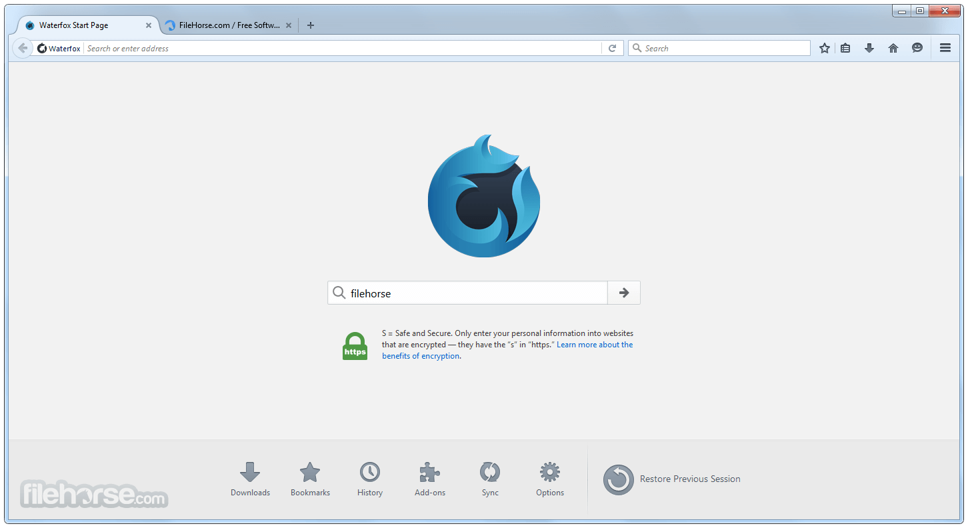Open the hamburger menu
Viewport: 968px width, 528px height.
coord(945,48)
